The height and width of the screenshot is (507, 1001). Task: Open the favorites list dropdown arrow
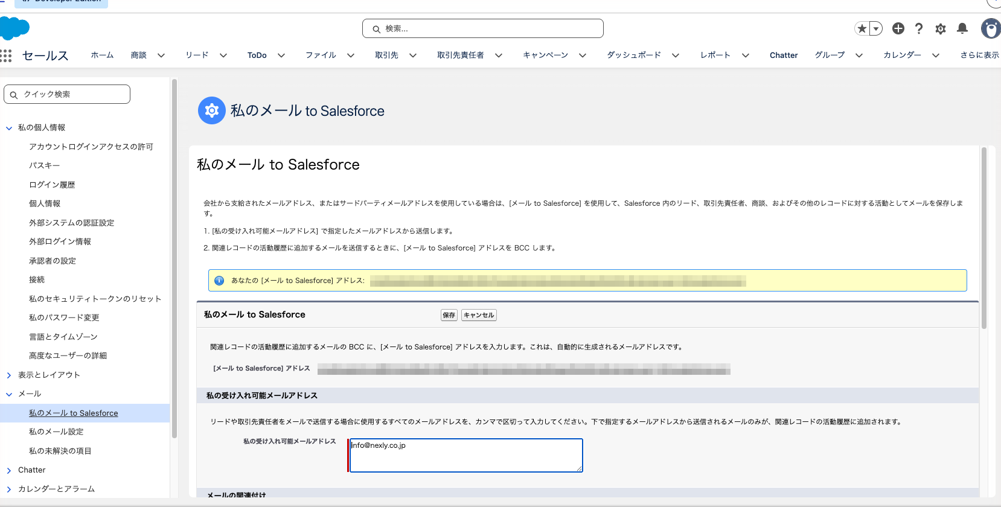tap(876, 28)
